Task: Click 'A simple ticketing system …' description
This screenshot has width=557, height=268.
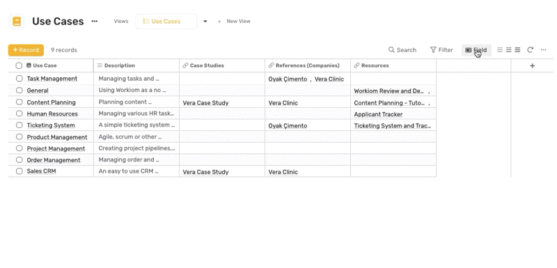Action: tap(136, 125)
